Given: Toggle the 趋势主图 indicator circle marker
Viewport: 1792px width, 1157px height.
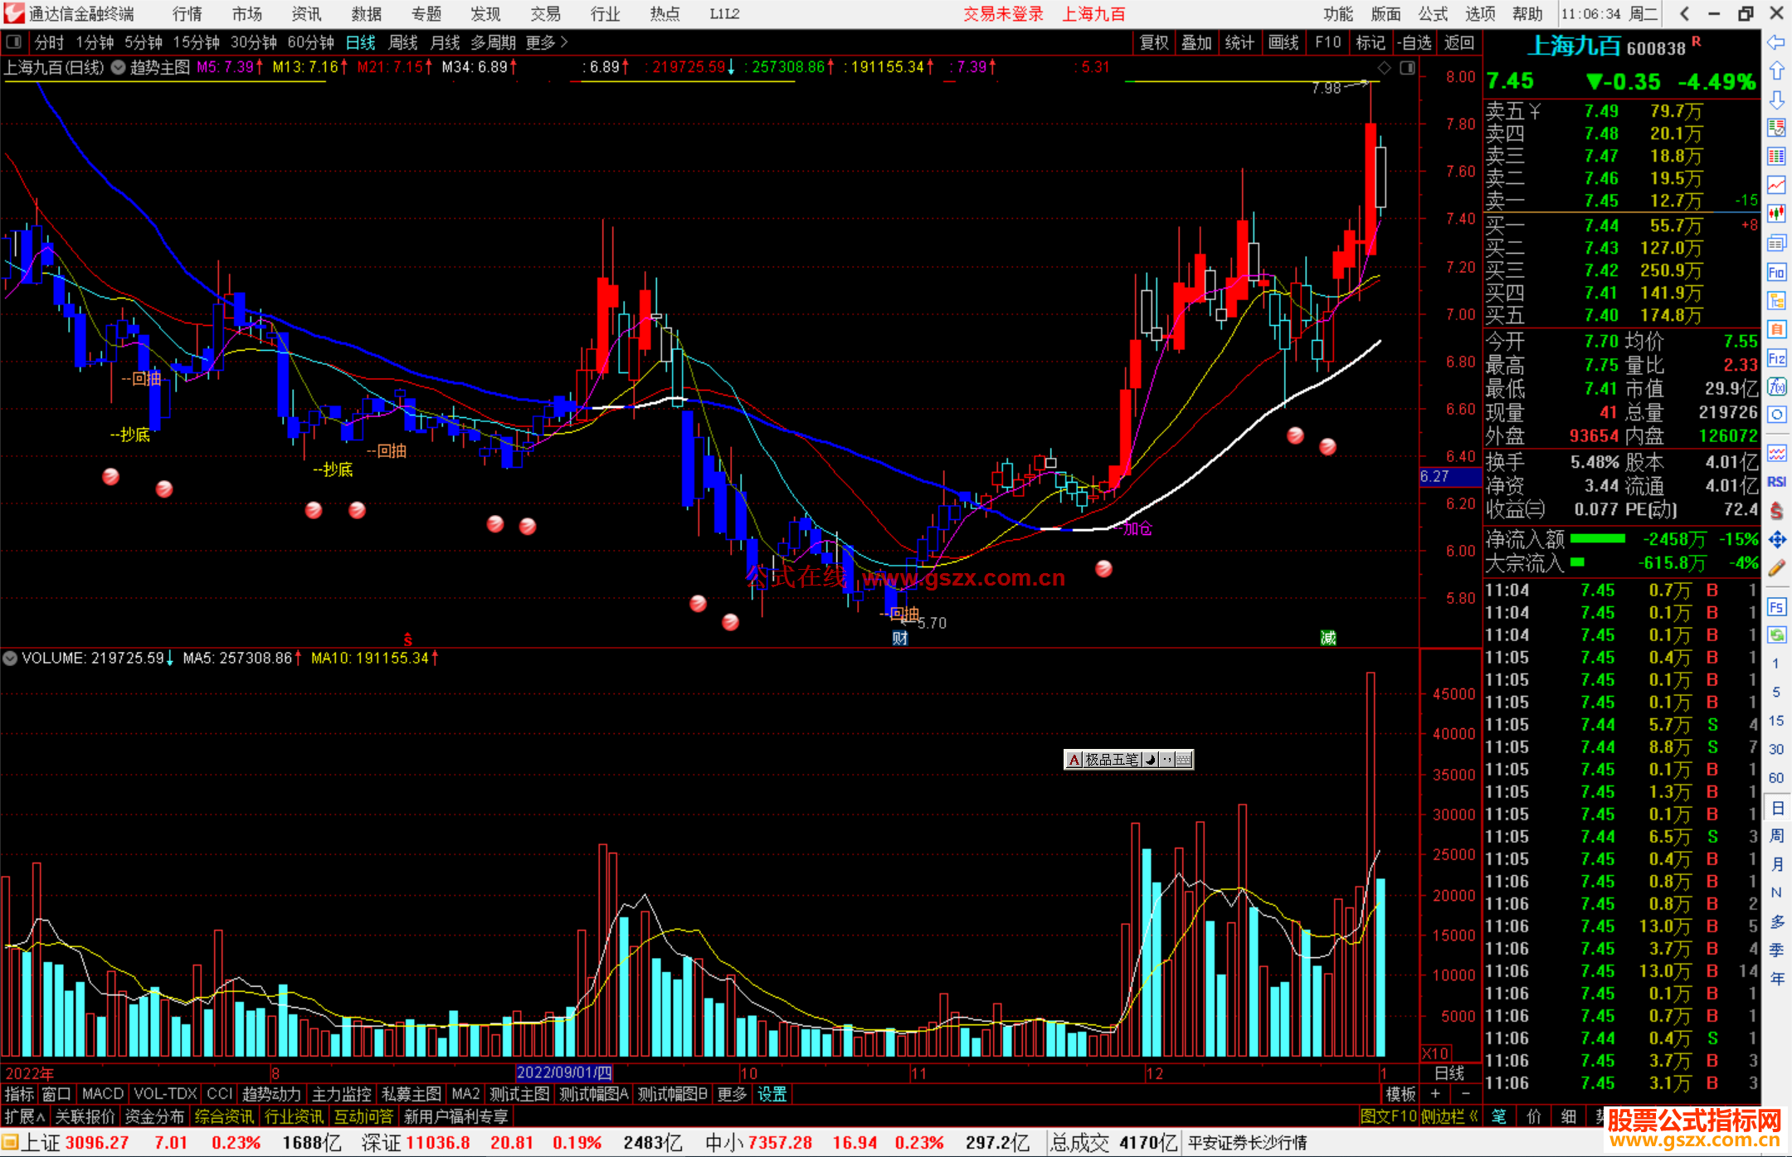Looking at the screenshot, I should click(x=119, y=67).
